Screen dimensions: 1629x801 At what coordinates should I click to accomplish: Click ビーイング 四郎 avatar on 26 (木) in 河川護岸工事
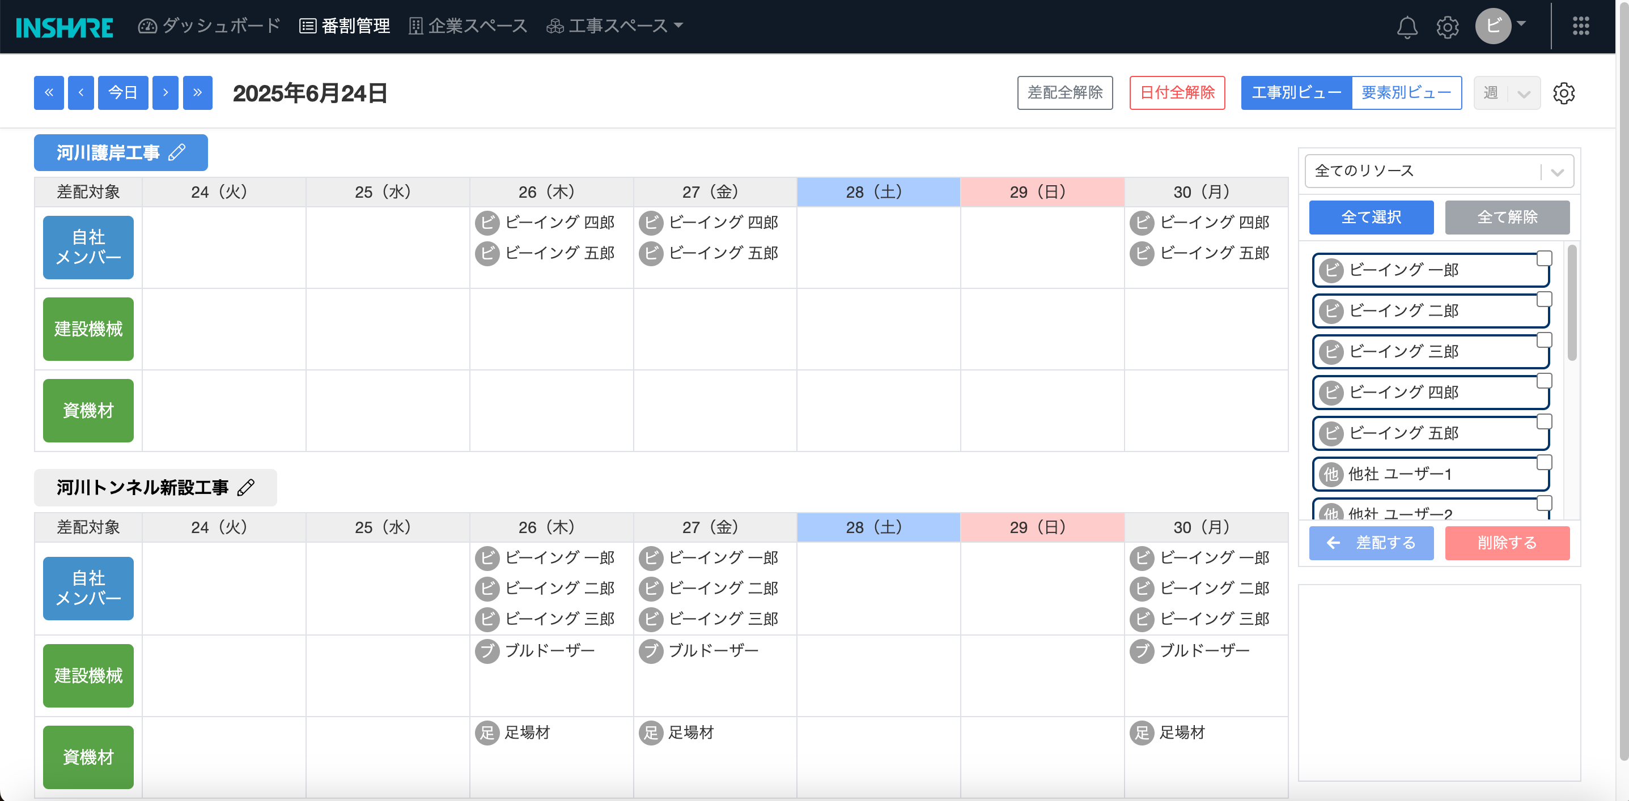click(x=487, y=223)
